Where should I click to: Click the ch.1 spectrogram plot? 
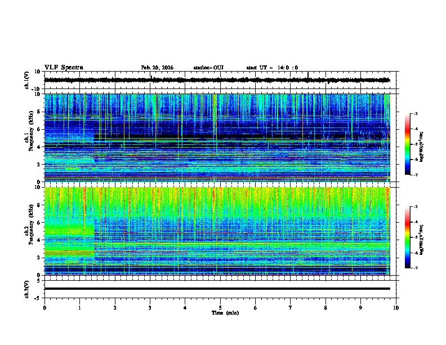pyautogui.click(x=217, y=138)
